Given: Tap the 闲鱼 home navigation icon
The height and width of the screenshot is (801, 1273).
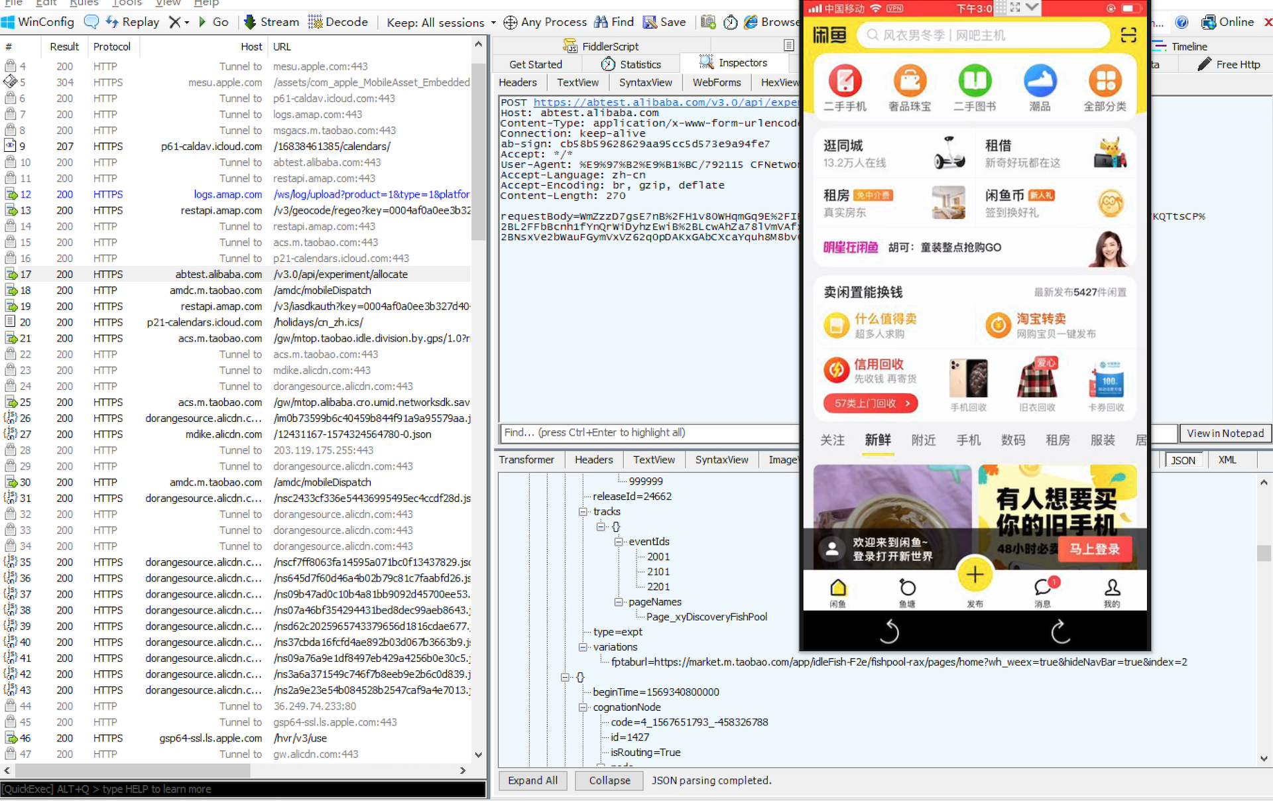Looking at the screenshot, I should (838, 587).
